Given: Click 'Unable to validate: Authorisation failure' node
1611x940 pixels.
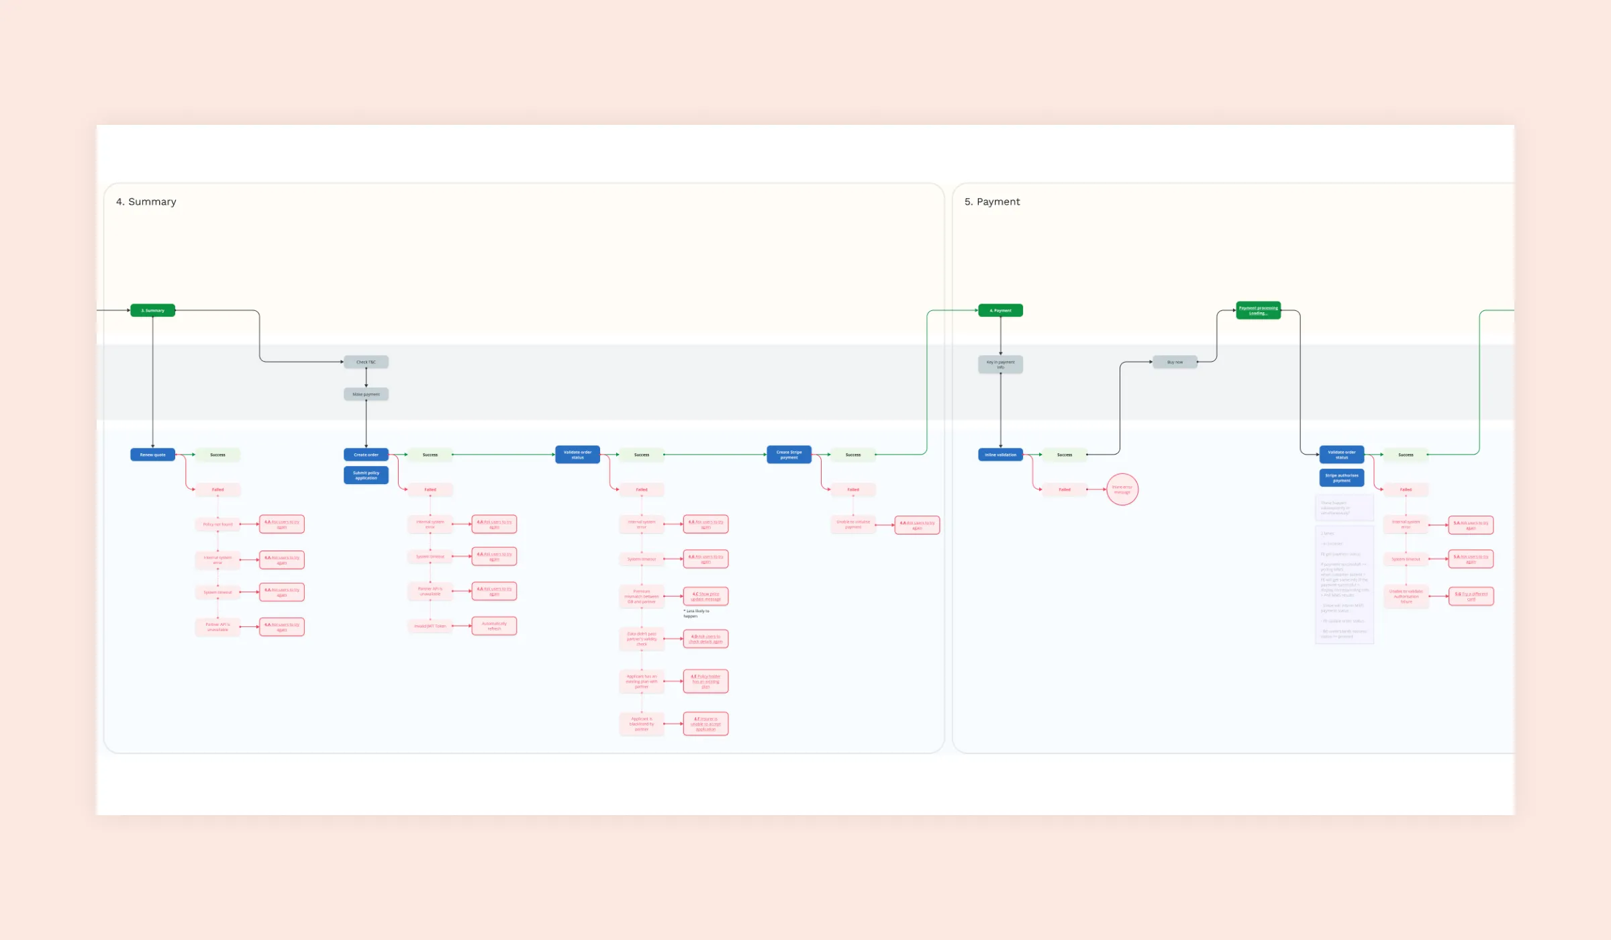Looking at the screenshot, I should [x=1406, y=596].
